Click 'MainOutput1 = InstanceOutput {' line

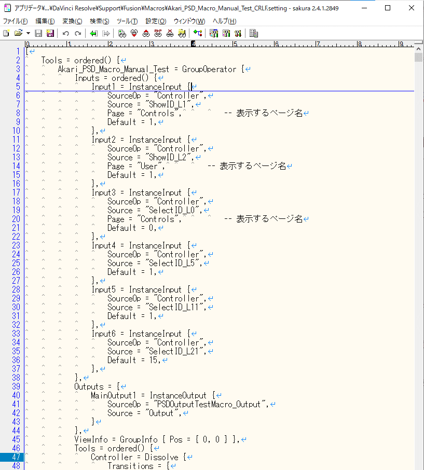pyautogui.click(x=153, y=395)
